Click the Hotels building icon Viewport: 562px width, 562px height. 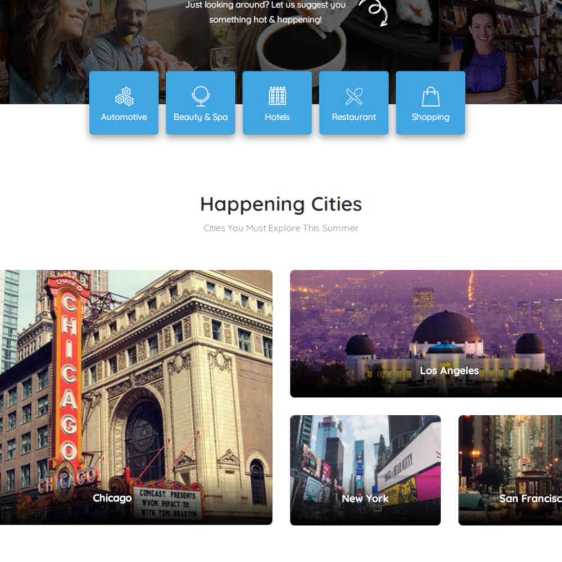coord(277,96)
